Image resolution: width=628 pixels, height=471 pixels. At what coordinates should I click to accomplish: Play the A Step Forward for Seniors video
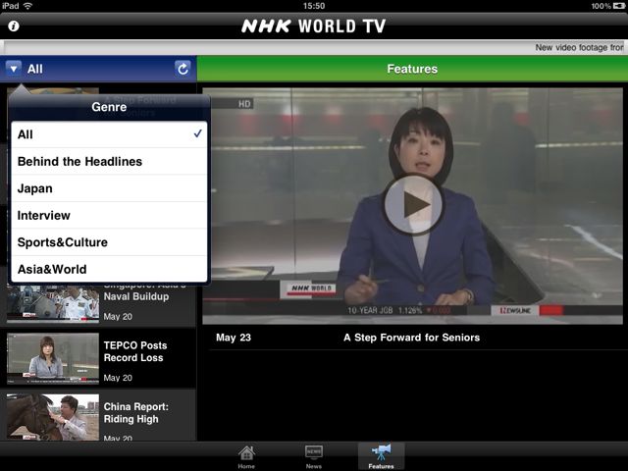coord(413,204)
